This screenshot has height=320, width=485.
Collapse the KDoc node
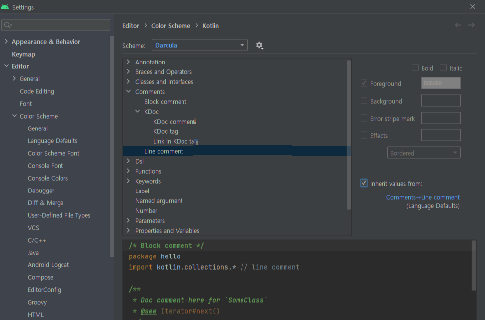pyautogui.click(x=138, y=112)
